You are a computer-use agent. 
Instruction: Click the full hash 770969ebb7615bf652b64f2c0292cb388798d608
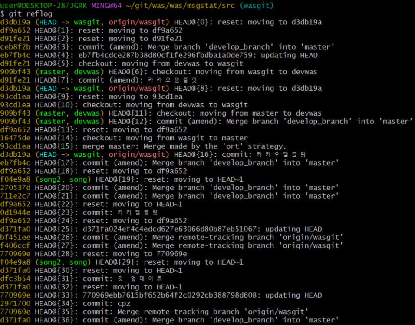pyautogui.click(x=169, y=295)
